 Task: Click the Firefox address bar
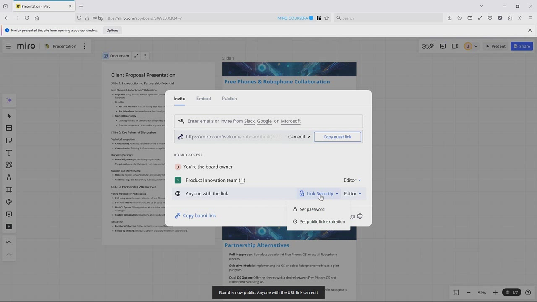pyautogui.click(x=189, y=18)
